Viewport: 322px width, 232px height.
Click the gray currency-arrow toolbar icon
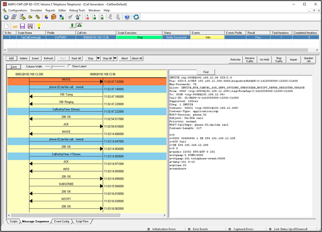110,17
